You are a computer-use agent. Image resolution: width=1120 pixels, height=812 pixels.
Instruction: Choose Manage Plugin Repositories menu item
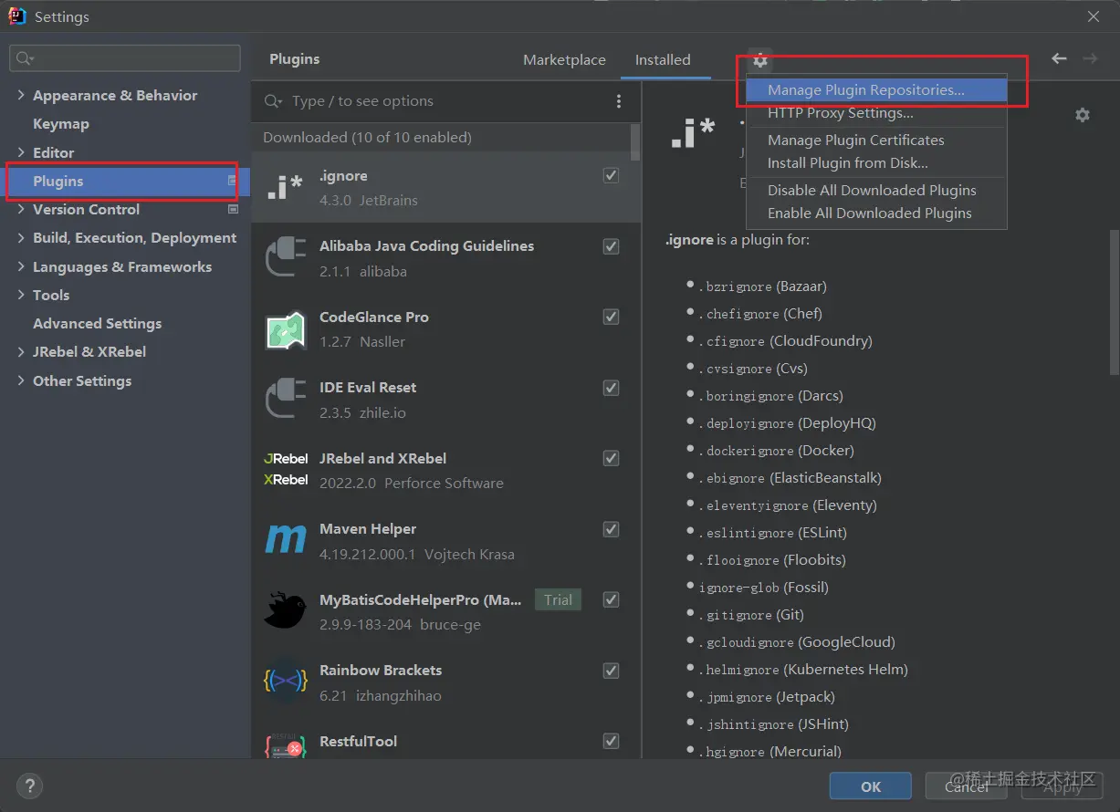pos(876,90)
